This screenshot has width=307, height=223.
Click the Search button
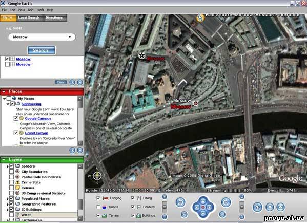pos(42,50)
